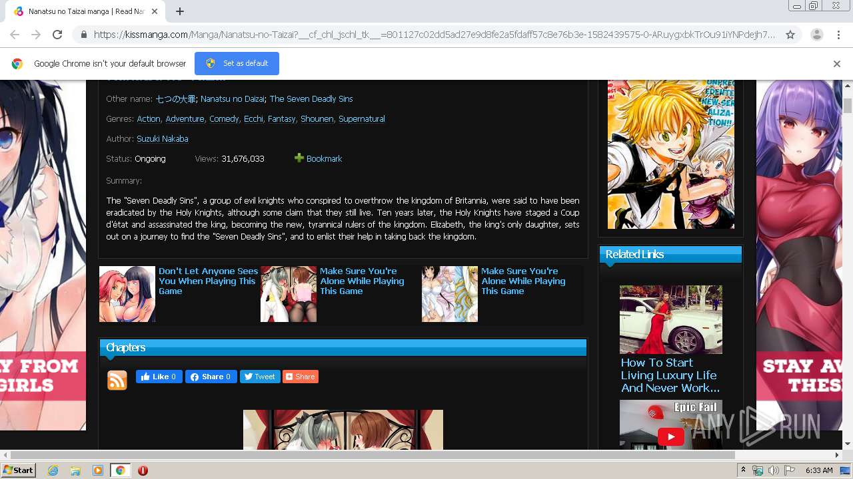Select the Nanatsu no Taizai manga tab
The height and width of the screenshot is (479, 853).
pyautogui.click(x=85, y=11)
